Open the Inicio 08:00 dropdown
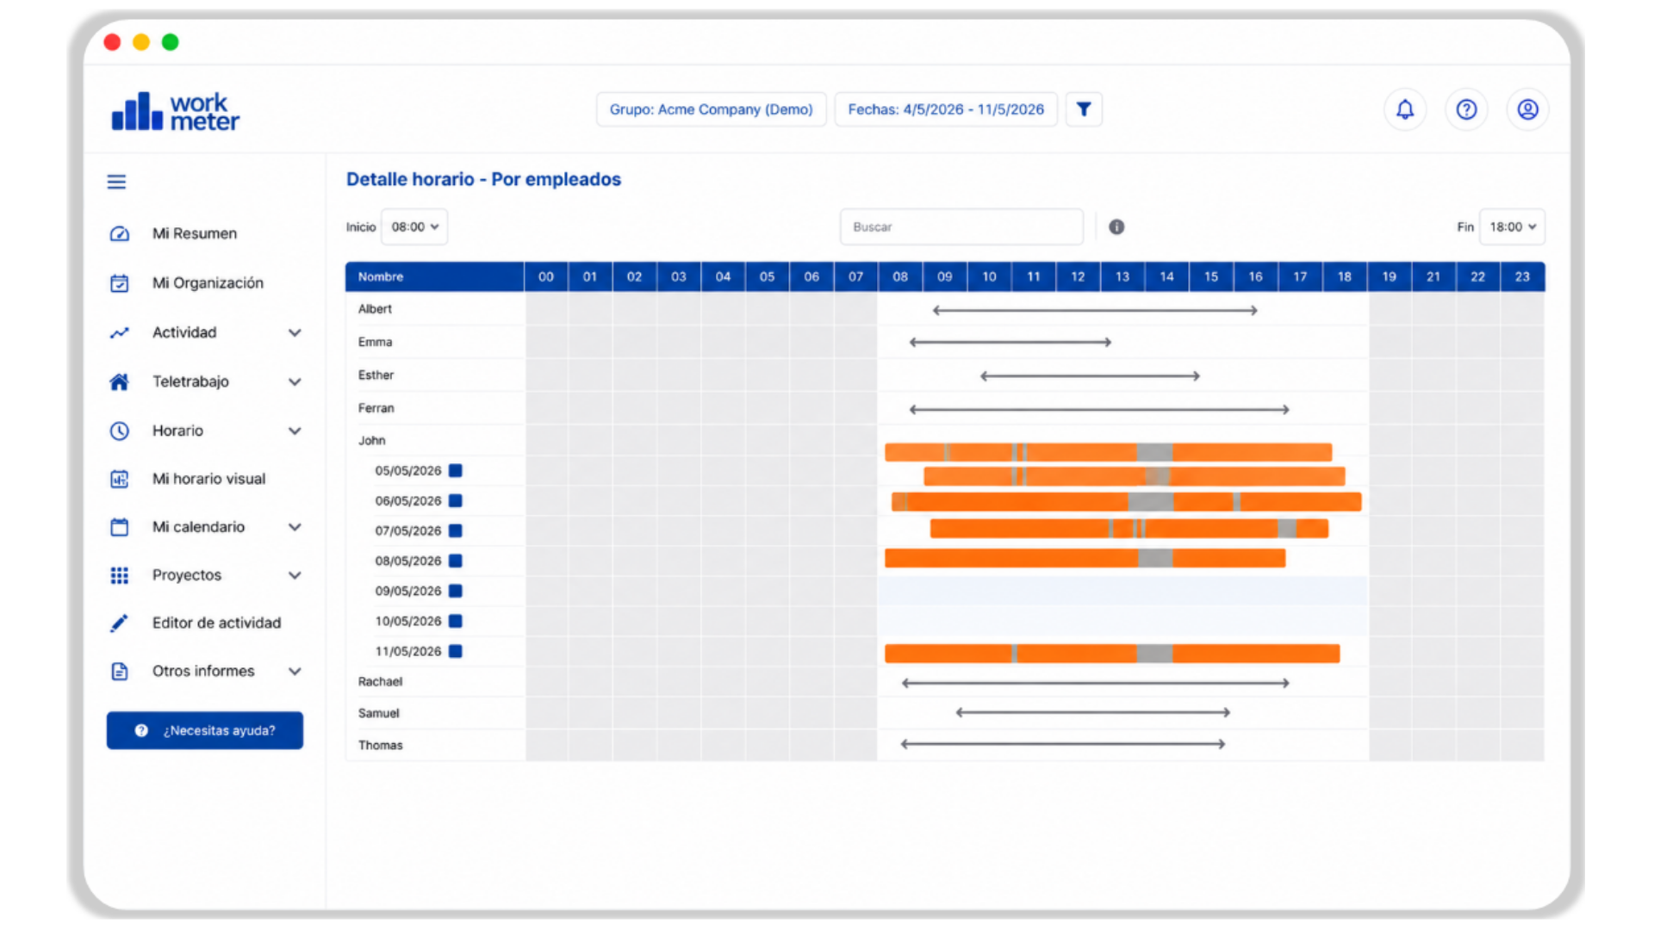The width and height of the screenshot is (1654, 930). [x=414, y=226]
